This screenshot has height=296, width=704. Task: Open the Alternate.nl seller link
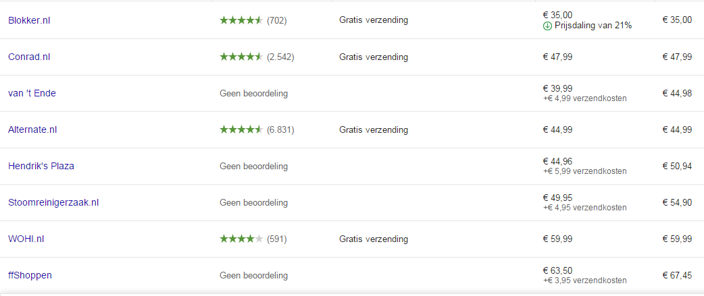click(32, 129)
